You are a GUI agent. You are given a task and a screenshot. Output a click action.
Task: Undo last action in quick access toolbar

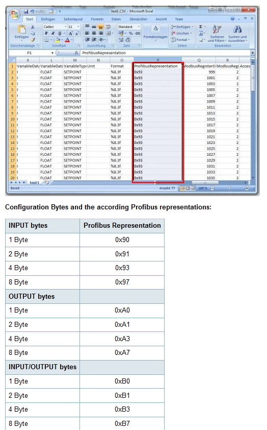32,12
